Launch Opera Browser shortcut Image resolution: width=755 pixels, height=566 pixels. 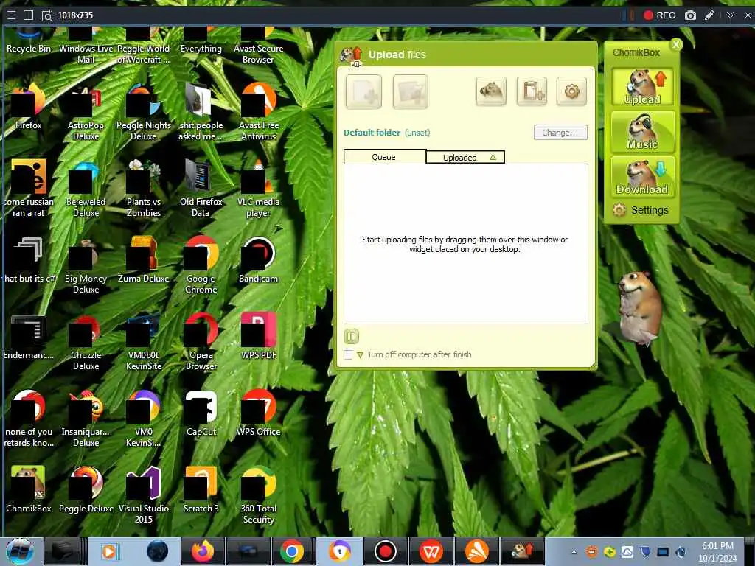(x=201, y=341)
